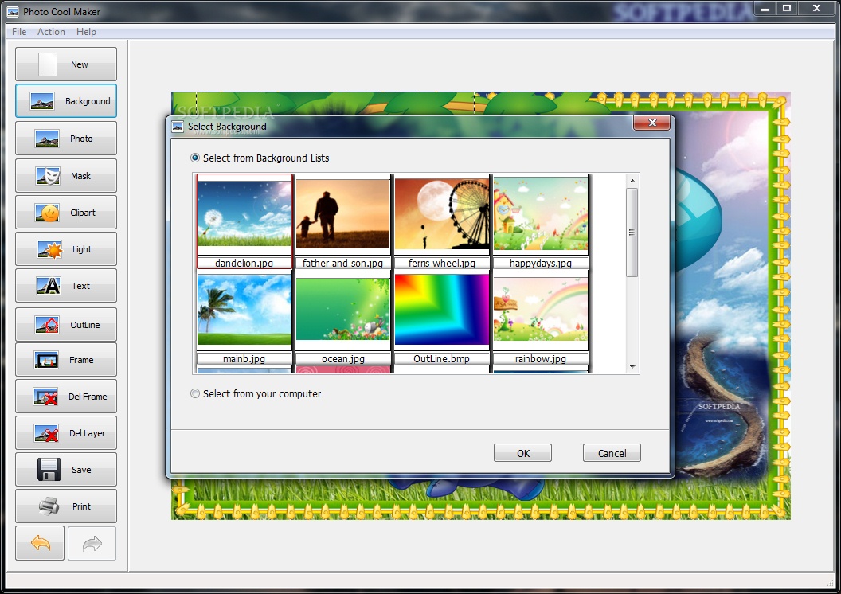Click the rainbow.jpg file name label
Screen dimensions: 841x594
541,358
